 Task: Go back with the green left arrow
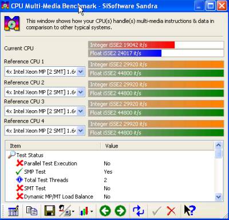(105, 211)
